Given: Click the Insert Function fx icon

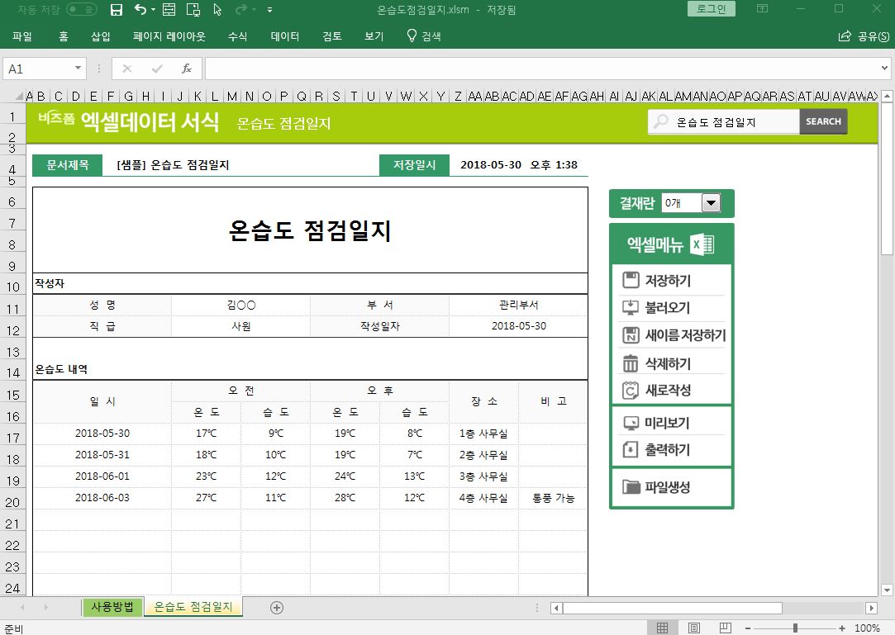Looking at the screenshot, I should click(x=187, y=69).
